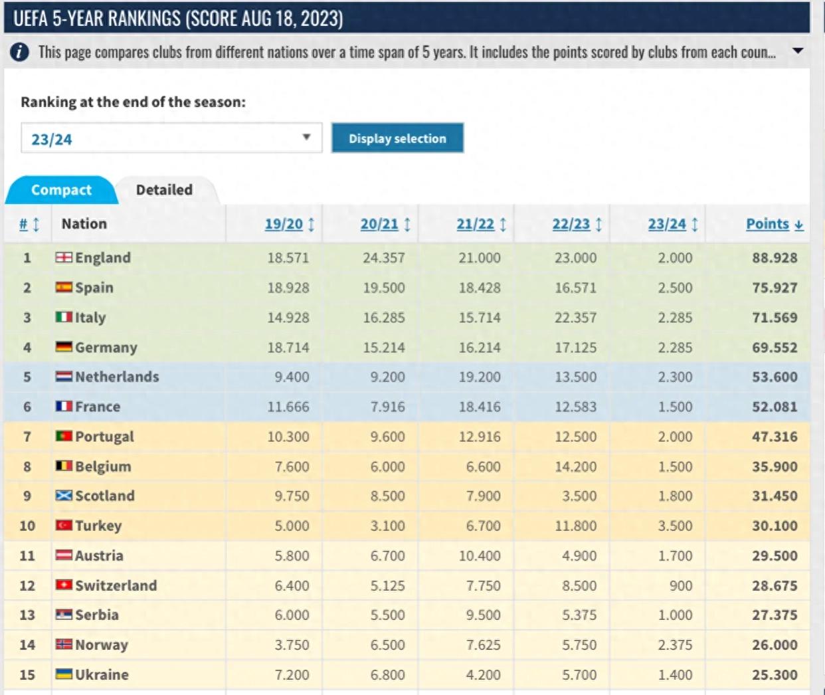Click the Netherlands flag icon

pyautogui.click(x=64, y=377)
